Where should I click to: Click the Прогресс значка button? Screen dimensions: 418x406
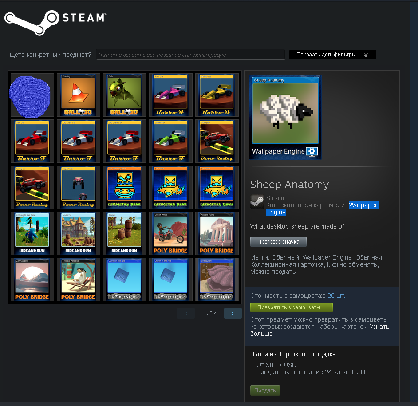(x=278, y=242)
